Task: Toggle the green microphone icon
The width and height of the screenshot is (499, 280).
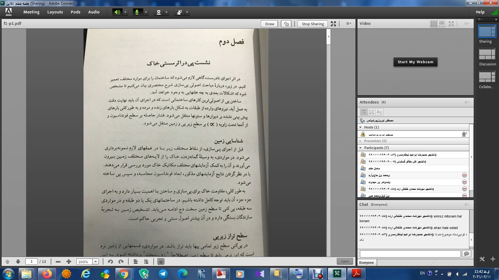Action: click(137, 12)
